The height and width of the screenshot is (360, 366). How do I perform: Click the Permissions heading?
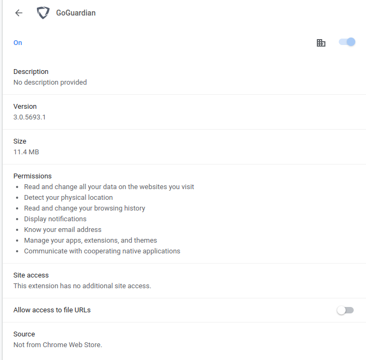[x=33, y=176]
